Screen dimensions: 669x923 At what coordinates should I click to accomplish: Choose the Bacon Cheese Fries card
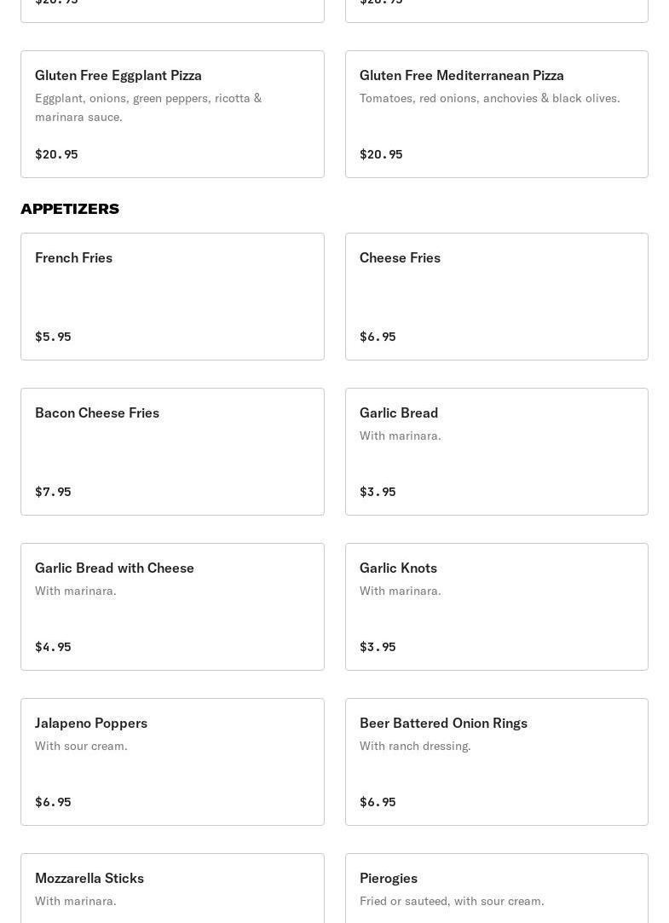[172, 451]
